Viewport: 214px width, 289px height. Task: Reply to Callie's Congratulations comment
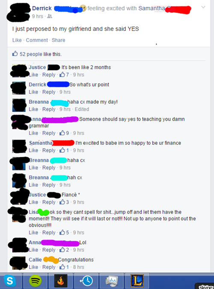[49, 267]
